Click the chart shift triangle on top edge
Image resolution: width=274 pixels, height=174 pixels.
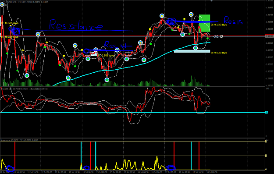211,1
